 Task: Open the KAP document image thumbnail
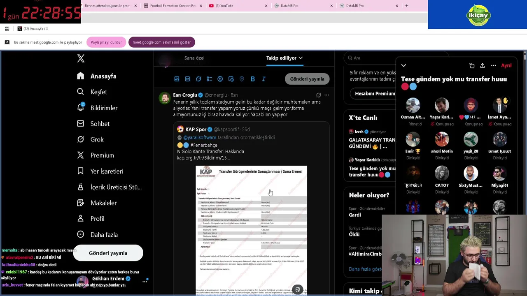pos(251,230)
